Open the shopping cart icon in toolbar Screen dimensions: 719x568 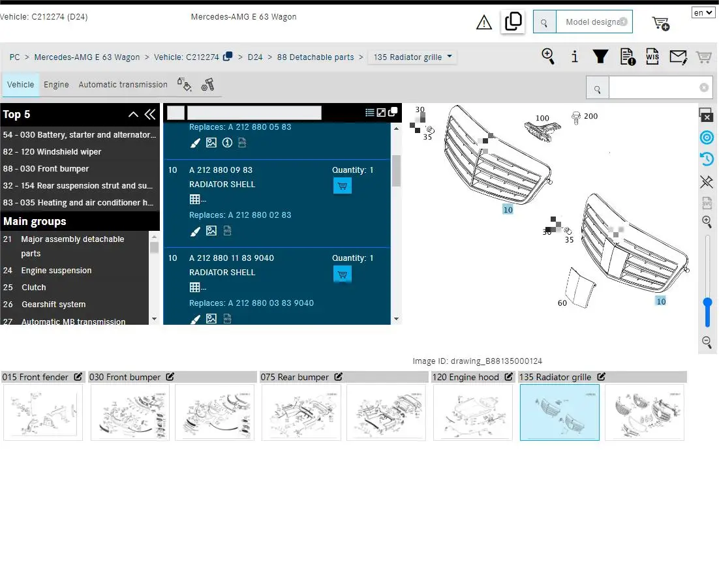pyautogui.click(x=703, y=57)
